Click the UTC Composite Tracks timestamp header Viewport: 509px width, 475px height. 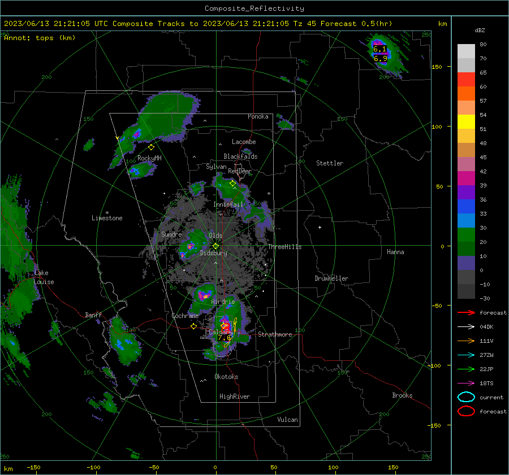(198, 24)
